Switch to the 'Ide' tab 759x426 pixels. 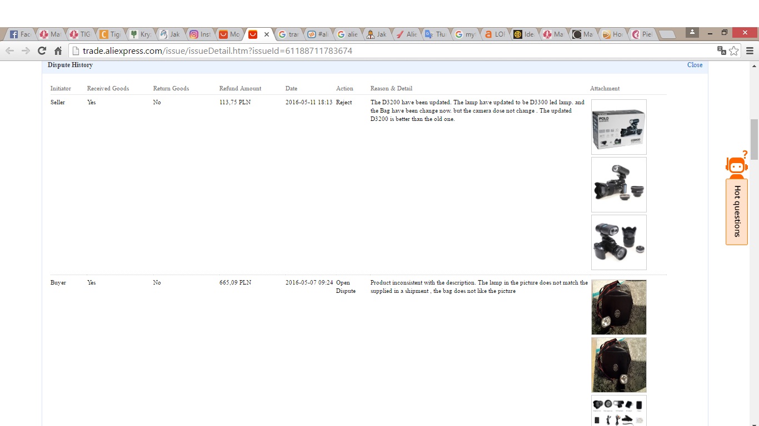tap(525, 34)
